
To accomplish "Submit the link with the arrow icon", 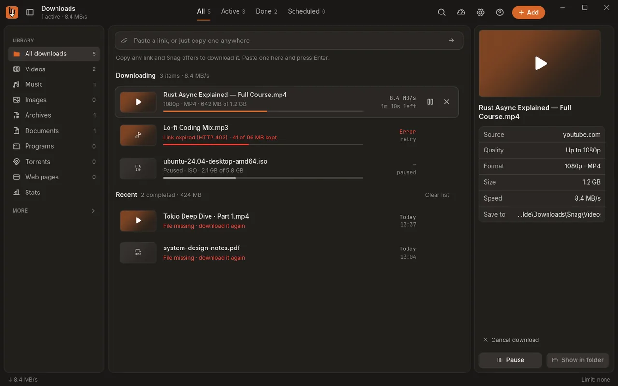I will pyautogui.click(x=451, y=41).
